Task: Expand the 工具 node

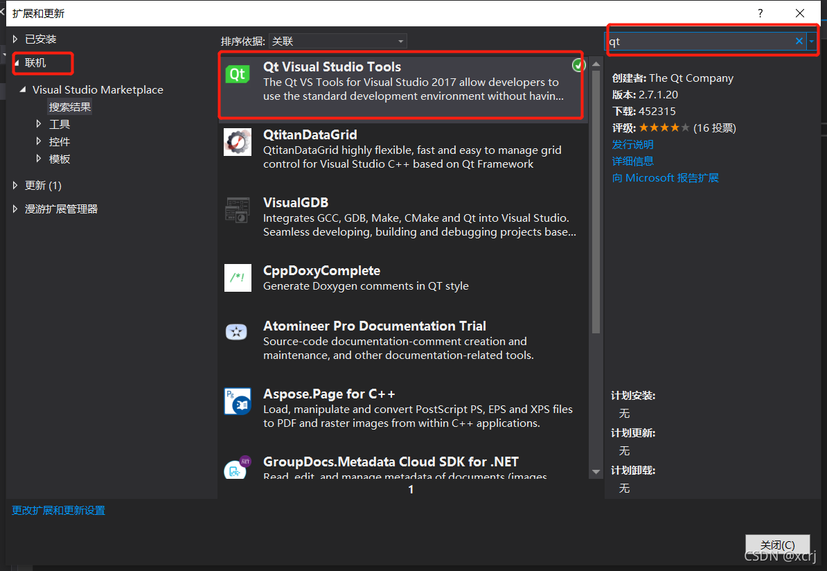Action: click(39, 124)
